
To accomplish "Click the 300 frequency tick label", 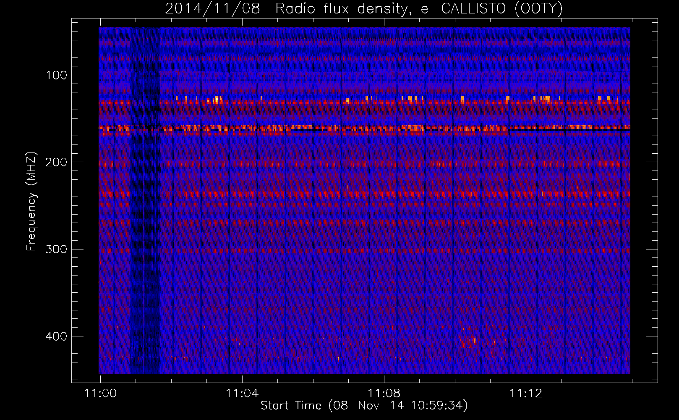I will (x=57, y=249).
